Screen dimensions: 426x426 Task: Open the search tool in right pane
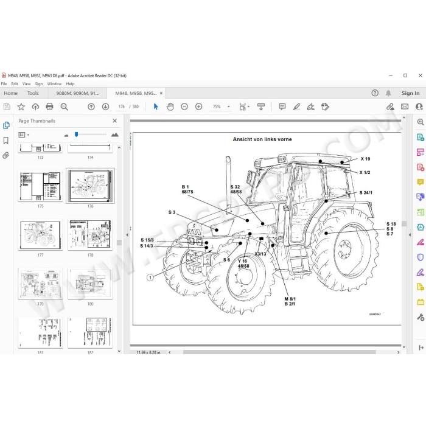pyautogui.click(x=421, y=122)
